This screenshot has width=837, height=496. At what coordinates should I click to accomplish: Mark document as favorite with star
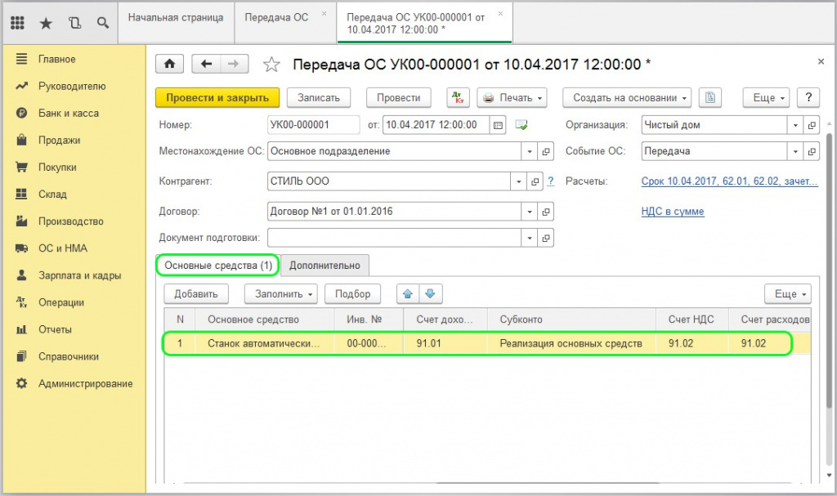click(271, 65)
